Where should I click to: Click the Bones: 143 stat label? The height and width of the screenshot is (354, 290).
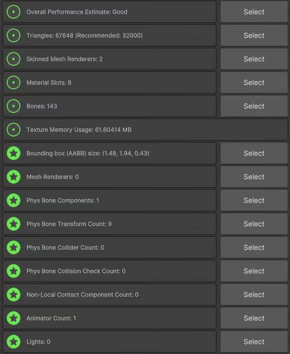(x=42, y=106)
